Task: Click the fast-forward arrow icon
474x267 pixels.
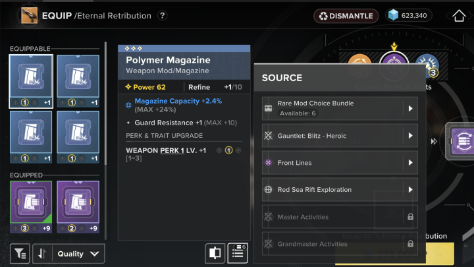Action: 434,141
